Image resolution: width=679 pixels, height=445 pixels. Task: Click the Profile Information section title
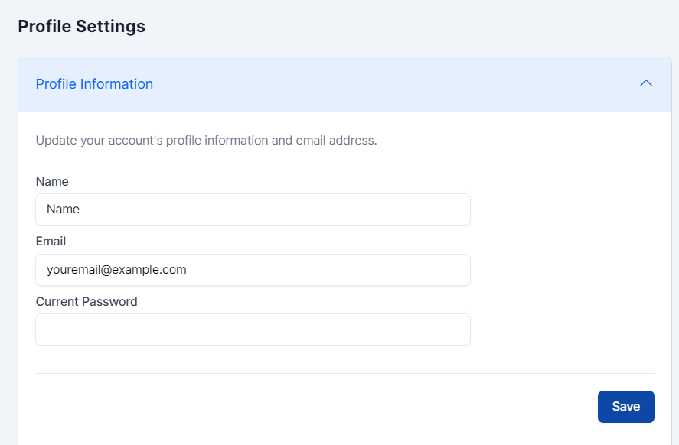(x=94, y=84)
